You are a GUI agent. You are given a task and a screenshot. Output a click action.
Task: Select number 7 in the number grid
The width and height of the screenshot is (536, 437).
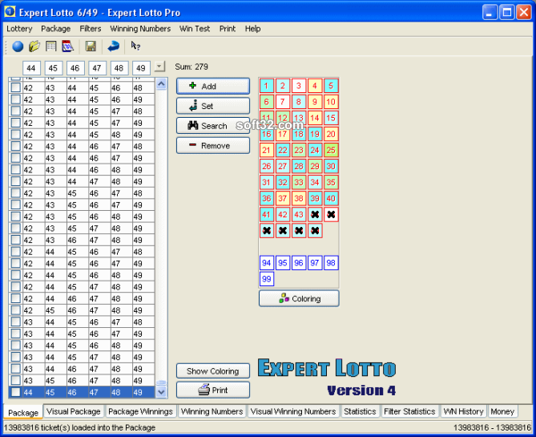click(282, 102)
